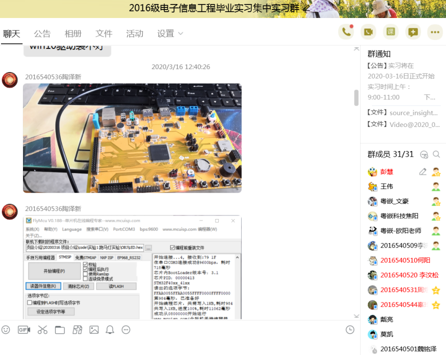Viewport: 446px width, 355px height.
Task: Expand the 设置 dropdown menu
Action: (170, 33)
